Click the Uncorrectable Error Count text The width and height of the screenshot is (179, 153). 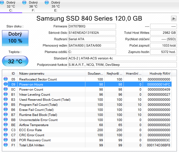click(x=38, y=120)
